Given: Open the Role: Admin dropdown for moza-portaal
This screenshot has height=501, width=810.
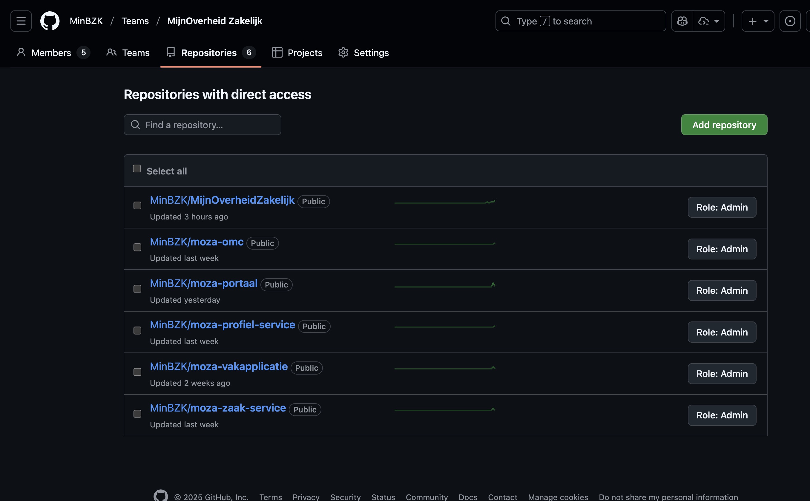Looking at the screenshot, I should [722, 290].
